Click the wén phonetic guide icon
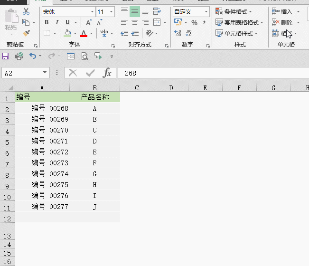 point(104,33)
